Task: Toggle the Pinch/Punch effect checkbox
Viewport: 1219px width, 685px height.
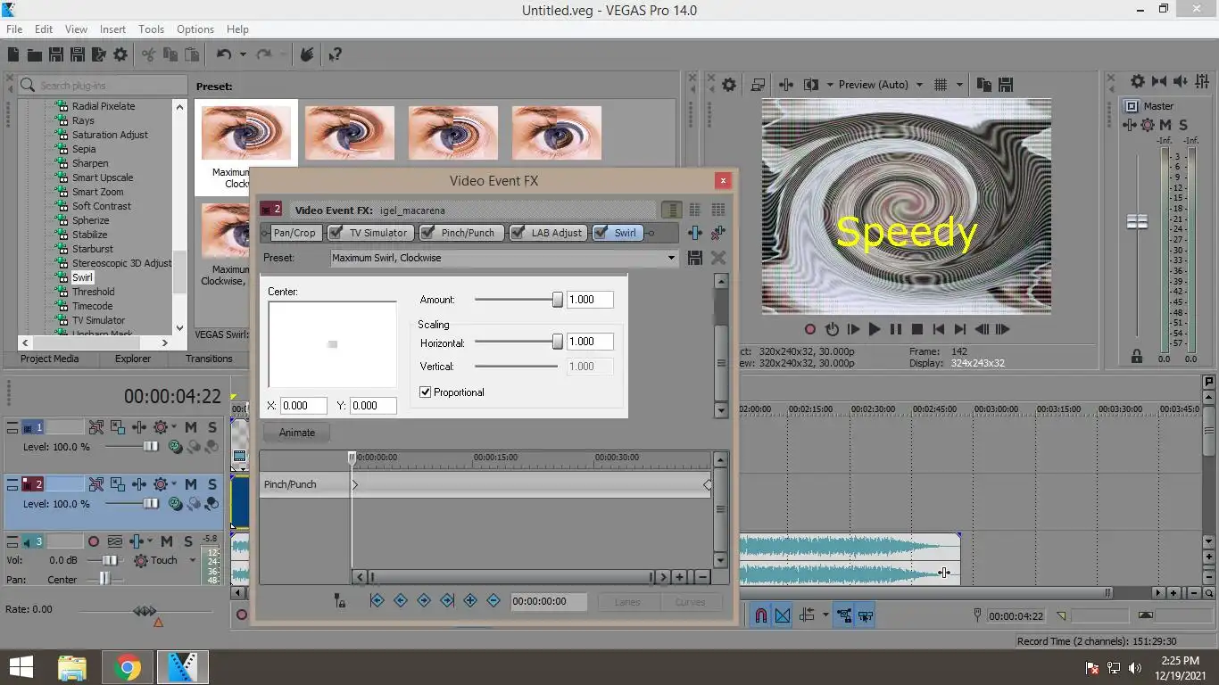Action: (x=428, y=233)
